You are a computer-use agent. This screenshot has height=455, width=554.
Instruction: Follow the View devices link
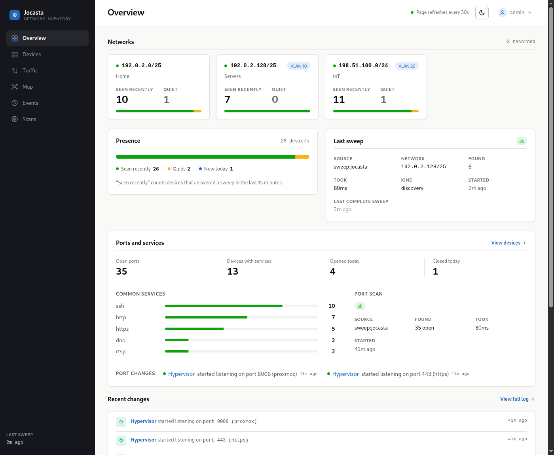click(x=509, y=243)
